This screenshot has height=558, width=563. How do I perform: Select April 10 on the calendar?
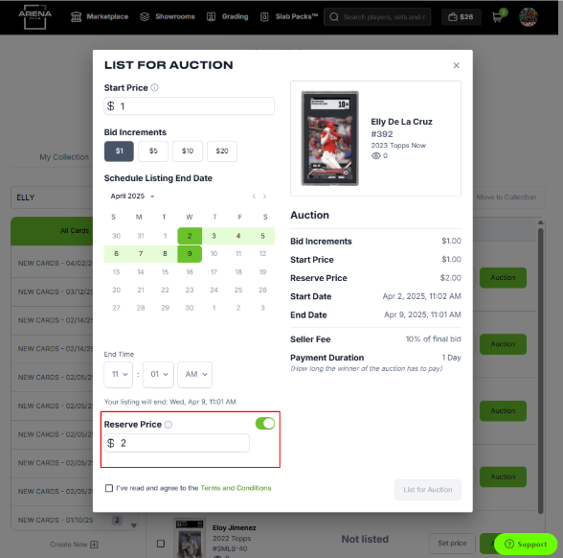[x=214, y=253]
